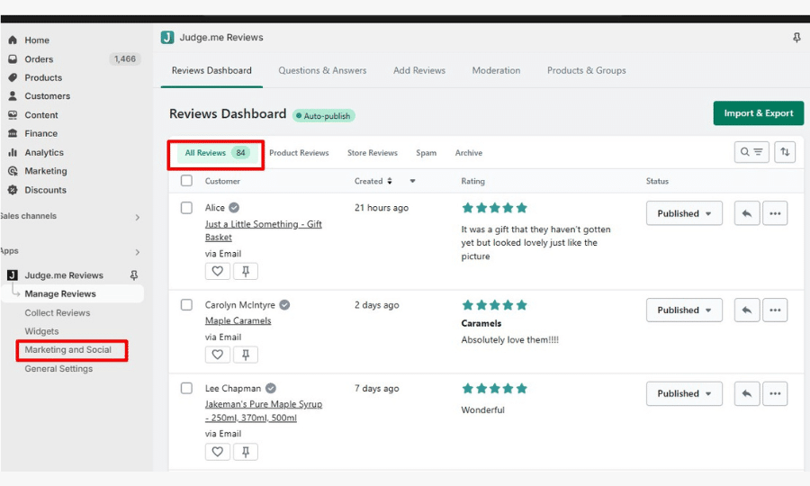The width and height of the screenshot is (810, 486).
Task: Tick Carolyn McIntyre's review checkbox
Action: click(186, 305)
